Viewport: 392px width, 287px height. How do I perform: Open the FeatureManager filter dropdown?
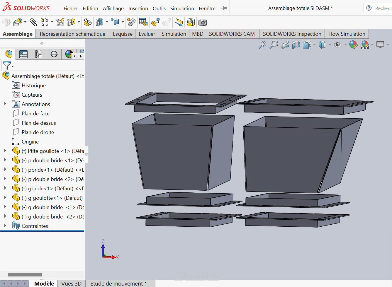click(8, 66)
